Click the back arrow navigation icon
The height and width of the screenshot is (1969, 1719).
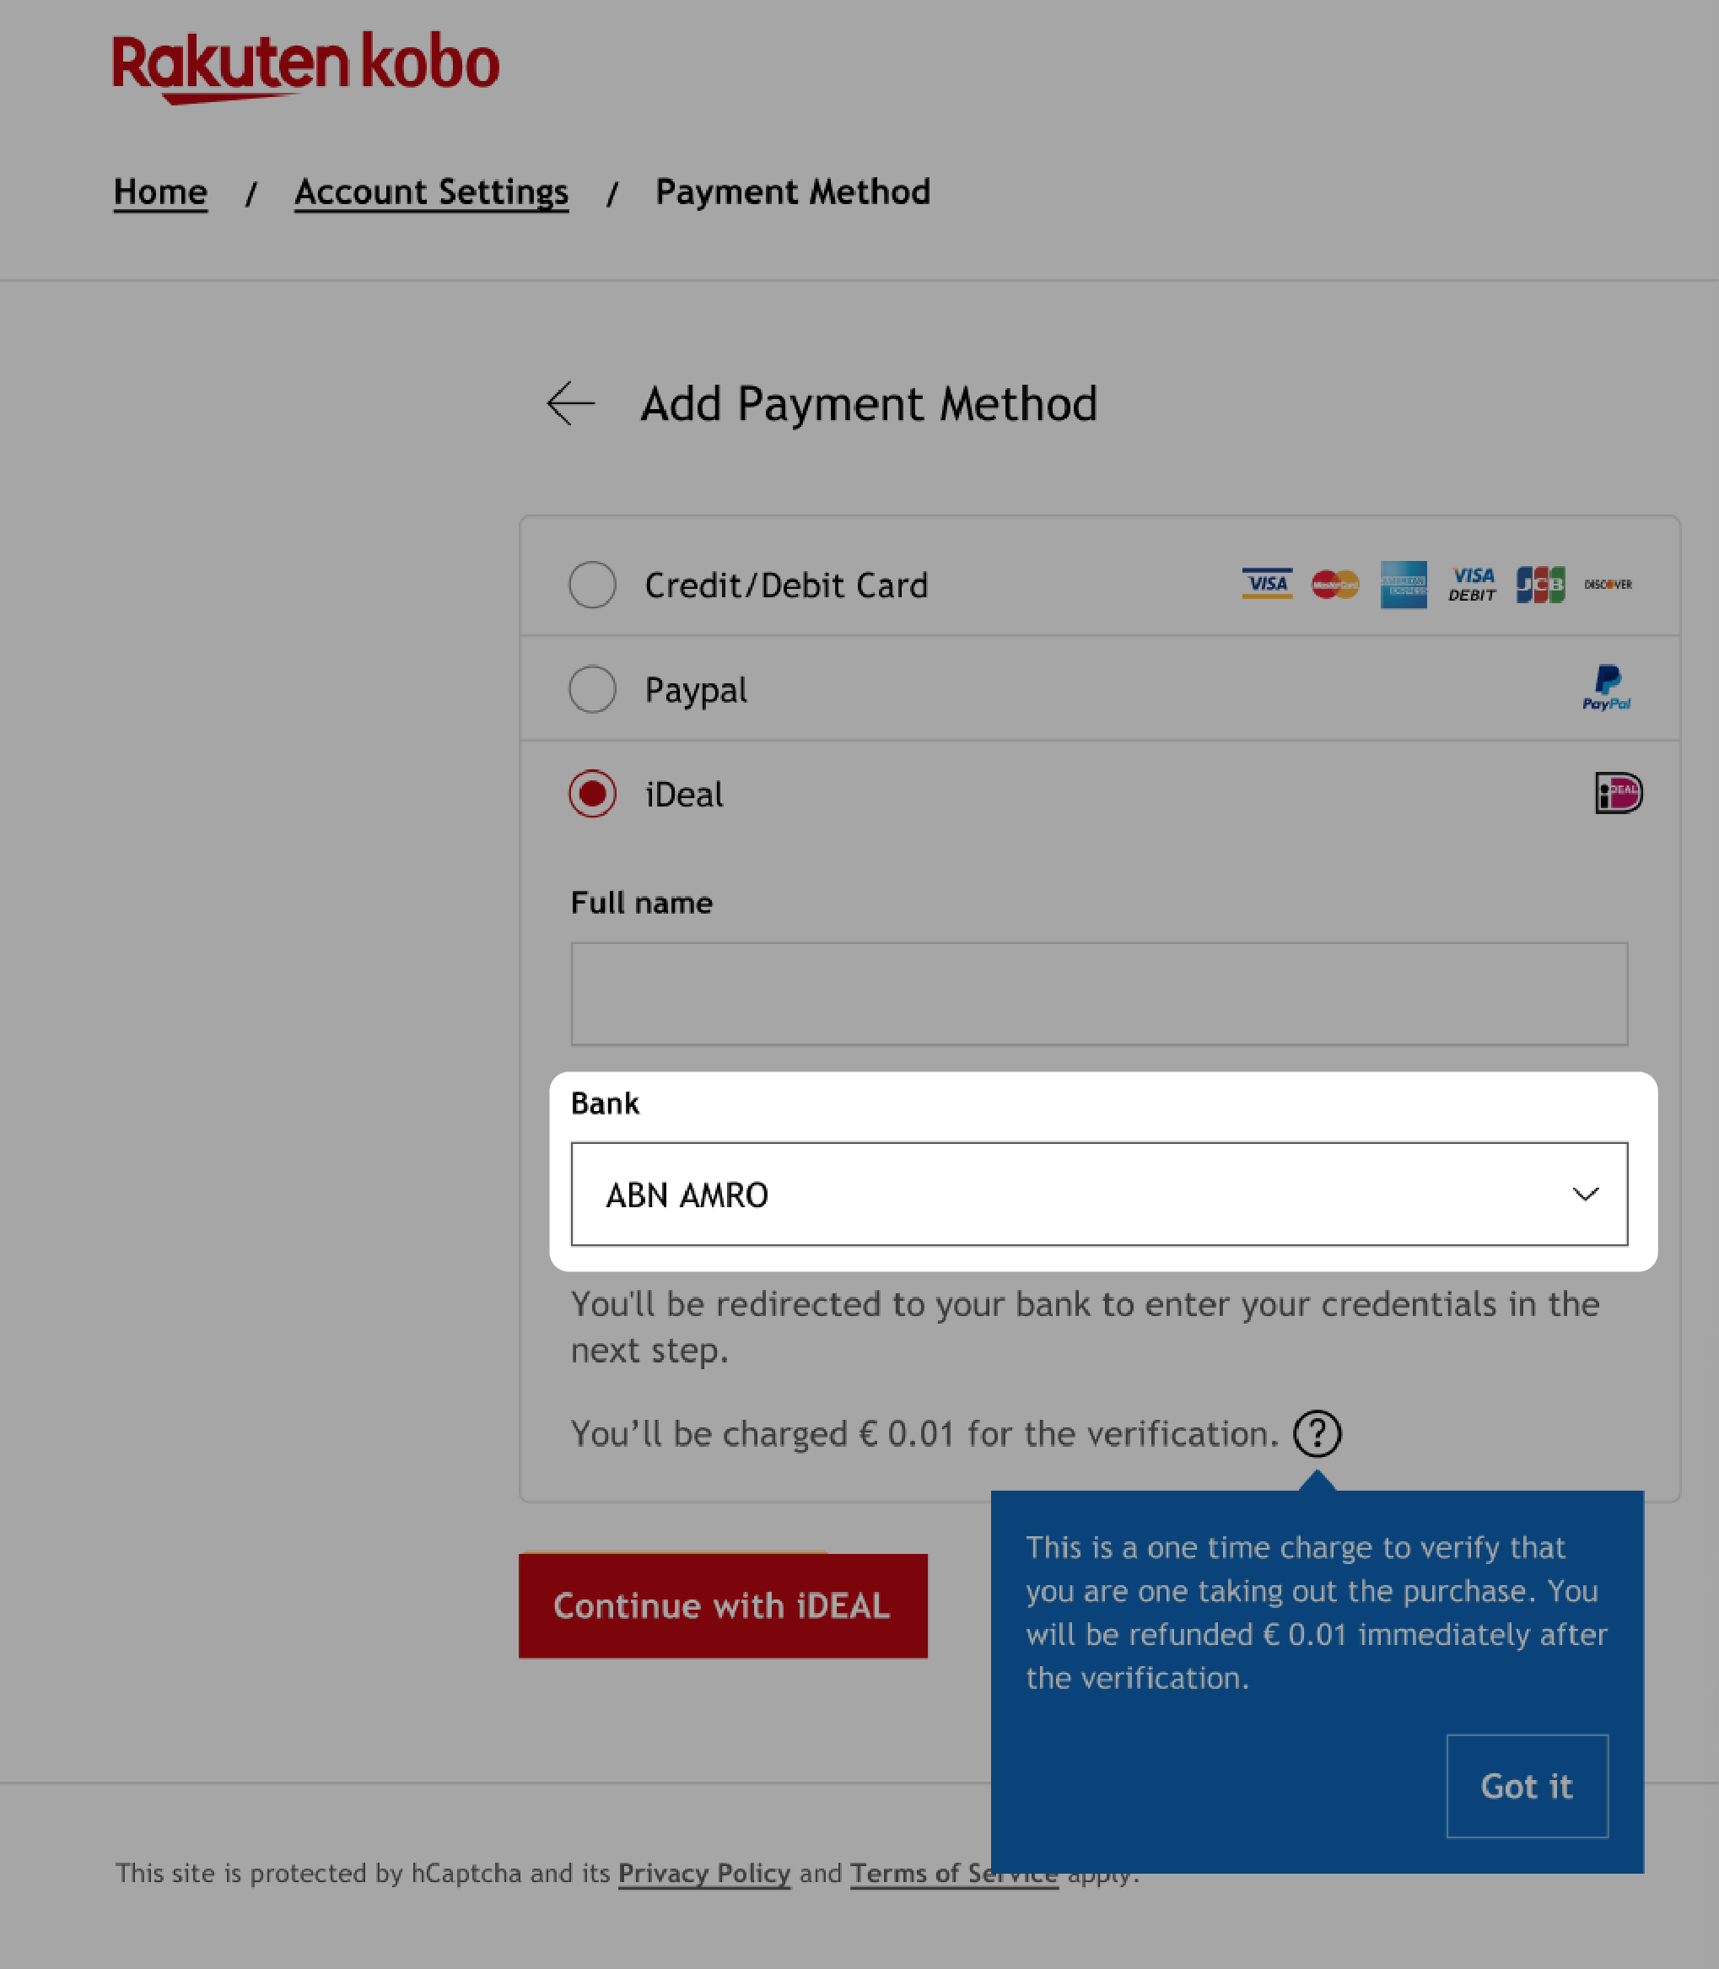pyautogui.click(x=569, y=405)
